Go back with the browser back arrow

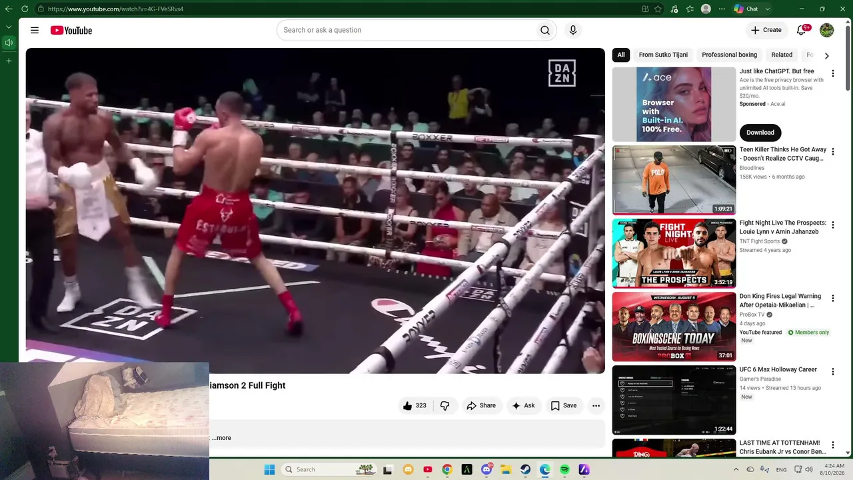tap(8, 9)
